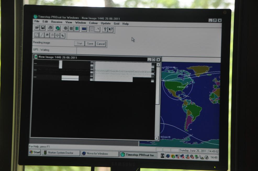This screenshot has height=171, width=258.
Task: Open the Window menu
Action: 81,22
